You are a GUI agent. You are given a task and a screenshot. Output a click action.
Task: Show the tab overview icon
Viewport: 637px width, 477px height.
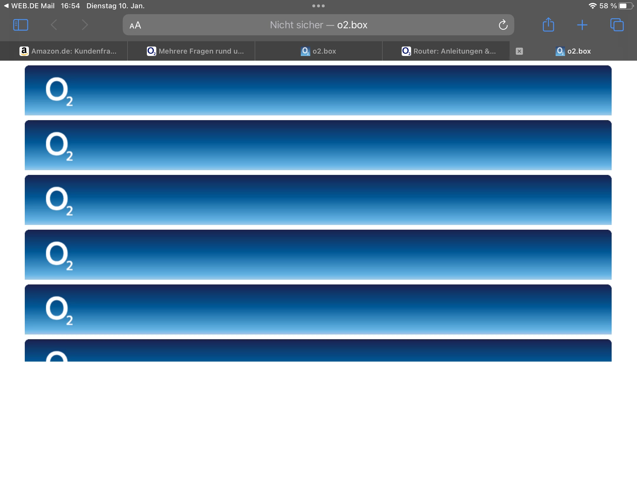pyautogui.click(x=617, y=25)
